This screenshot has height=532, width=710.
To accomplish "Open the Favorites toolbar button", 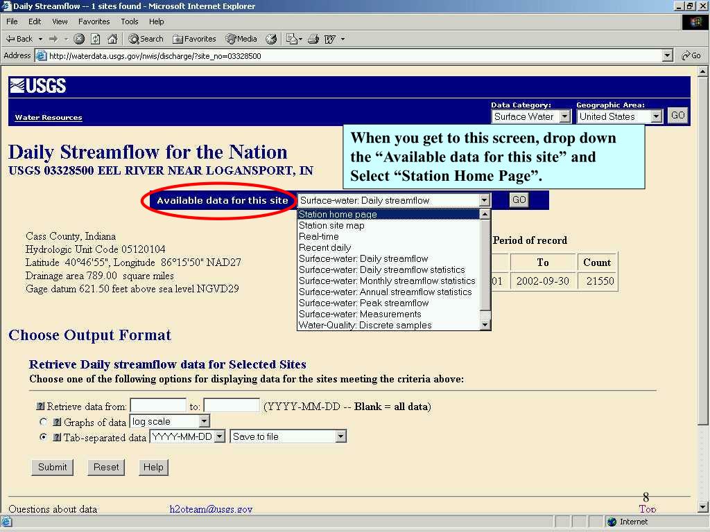I will click(x=194, y=39).
